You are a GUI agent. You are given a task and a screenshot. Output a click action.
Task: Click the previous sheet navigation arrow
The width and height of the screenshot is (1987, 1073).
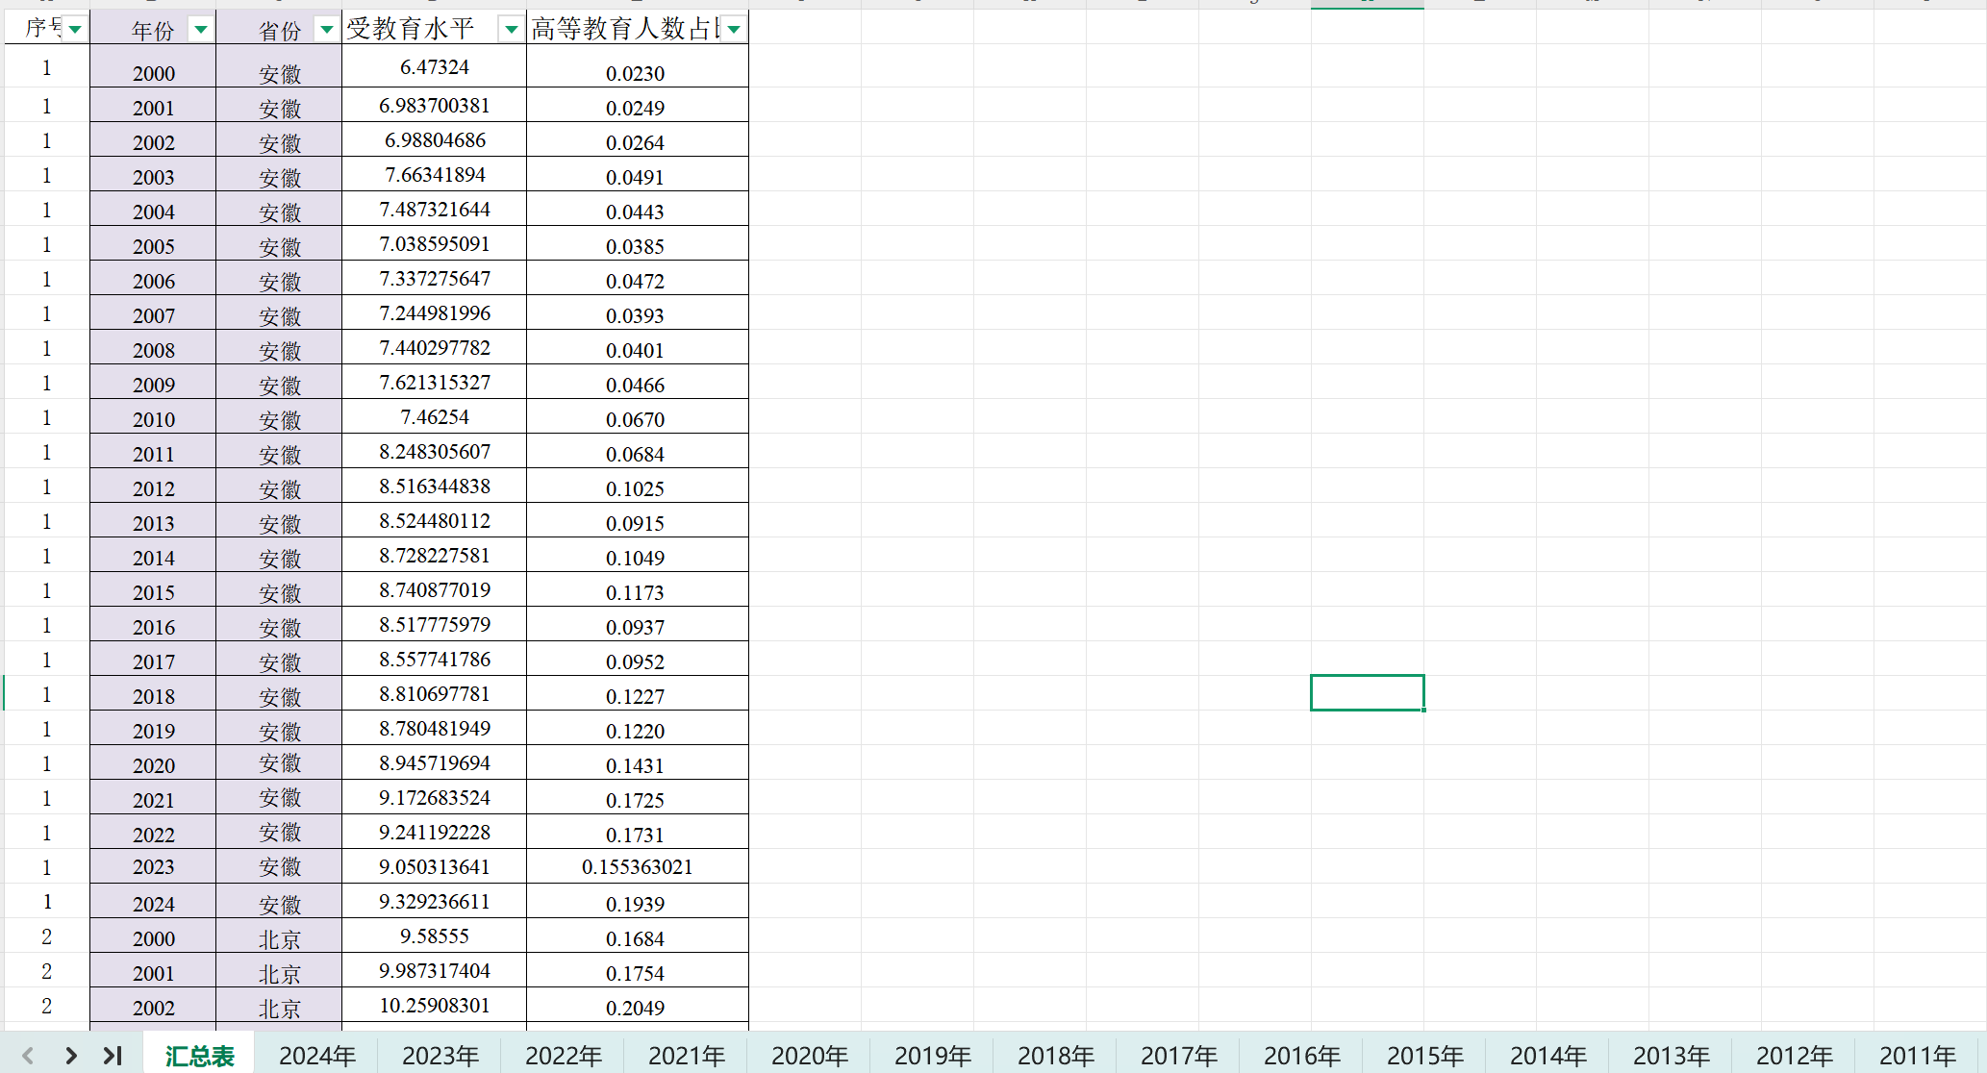28,1056
